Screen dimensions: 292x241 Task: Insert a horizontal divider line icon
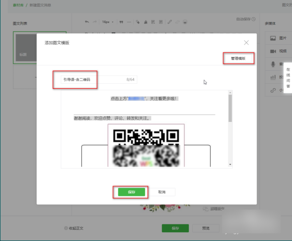(x=129, y=22)
